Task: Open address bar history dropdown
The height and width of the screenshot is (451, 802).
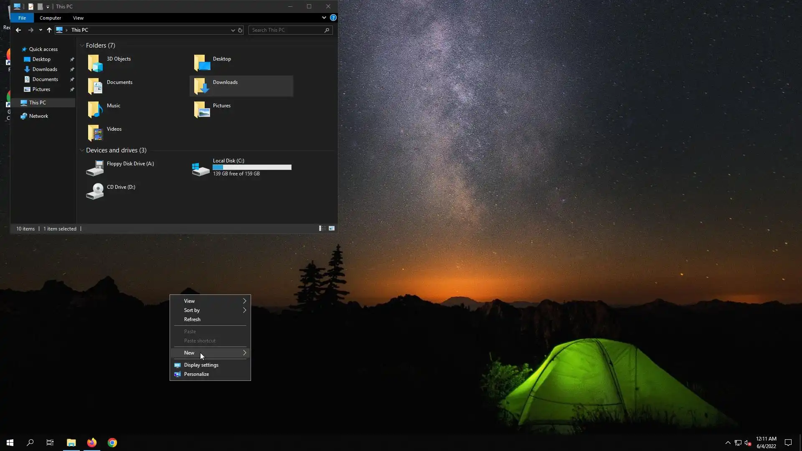Action: 233,30
